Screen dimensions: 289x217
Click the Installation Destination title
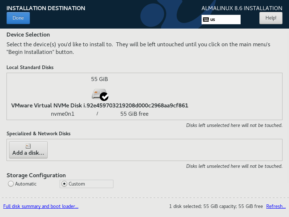click(46, 8)
